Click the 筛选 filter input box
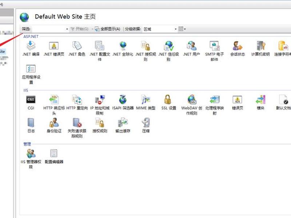 pyautogui.click(x=48, y=29)
